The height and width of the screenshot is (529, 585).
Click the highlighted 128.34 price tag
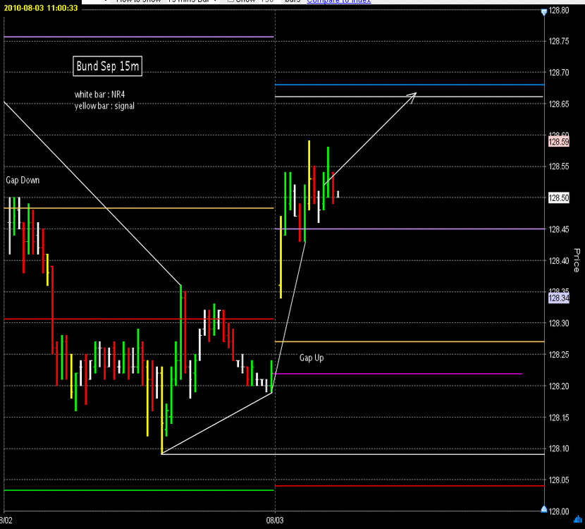point(559,298)
